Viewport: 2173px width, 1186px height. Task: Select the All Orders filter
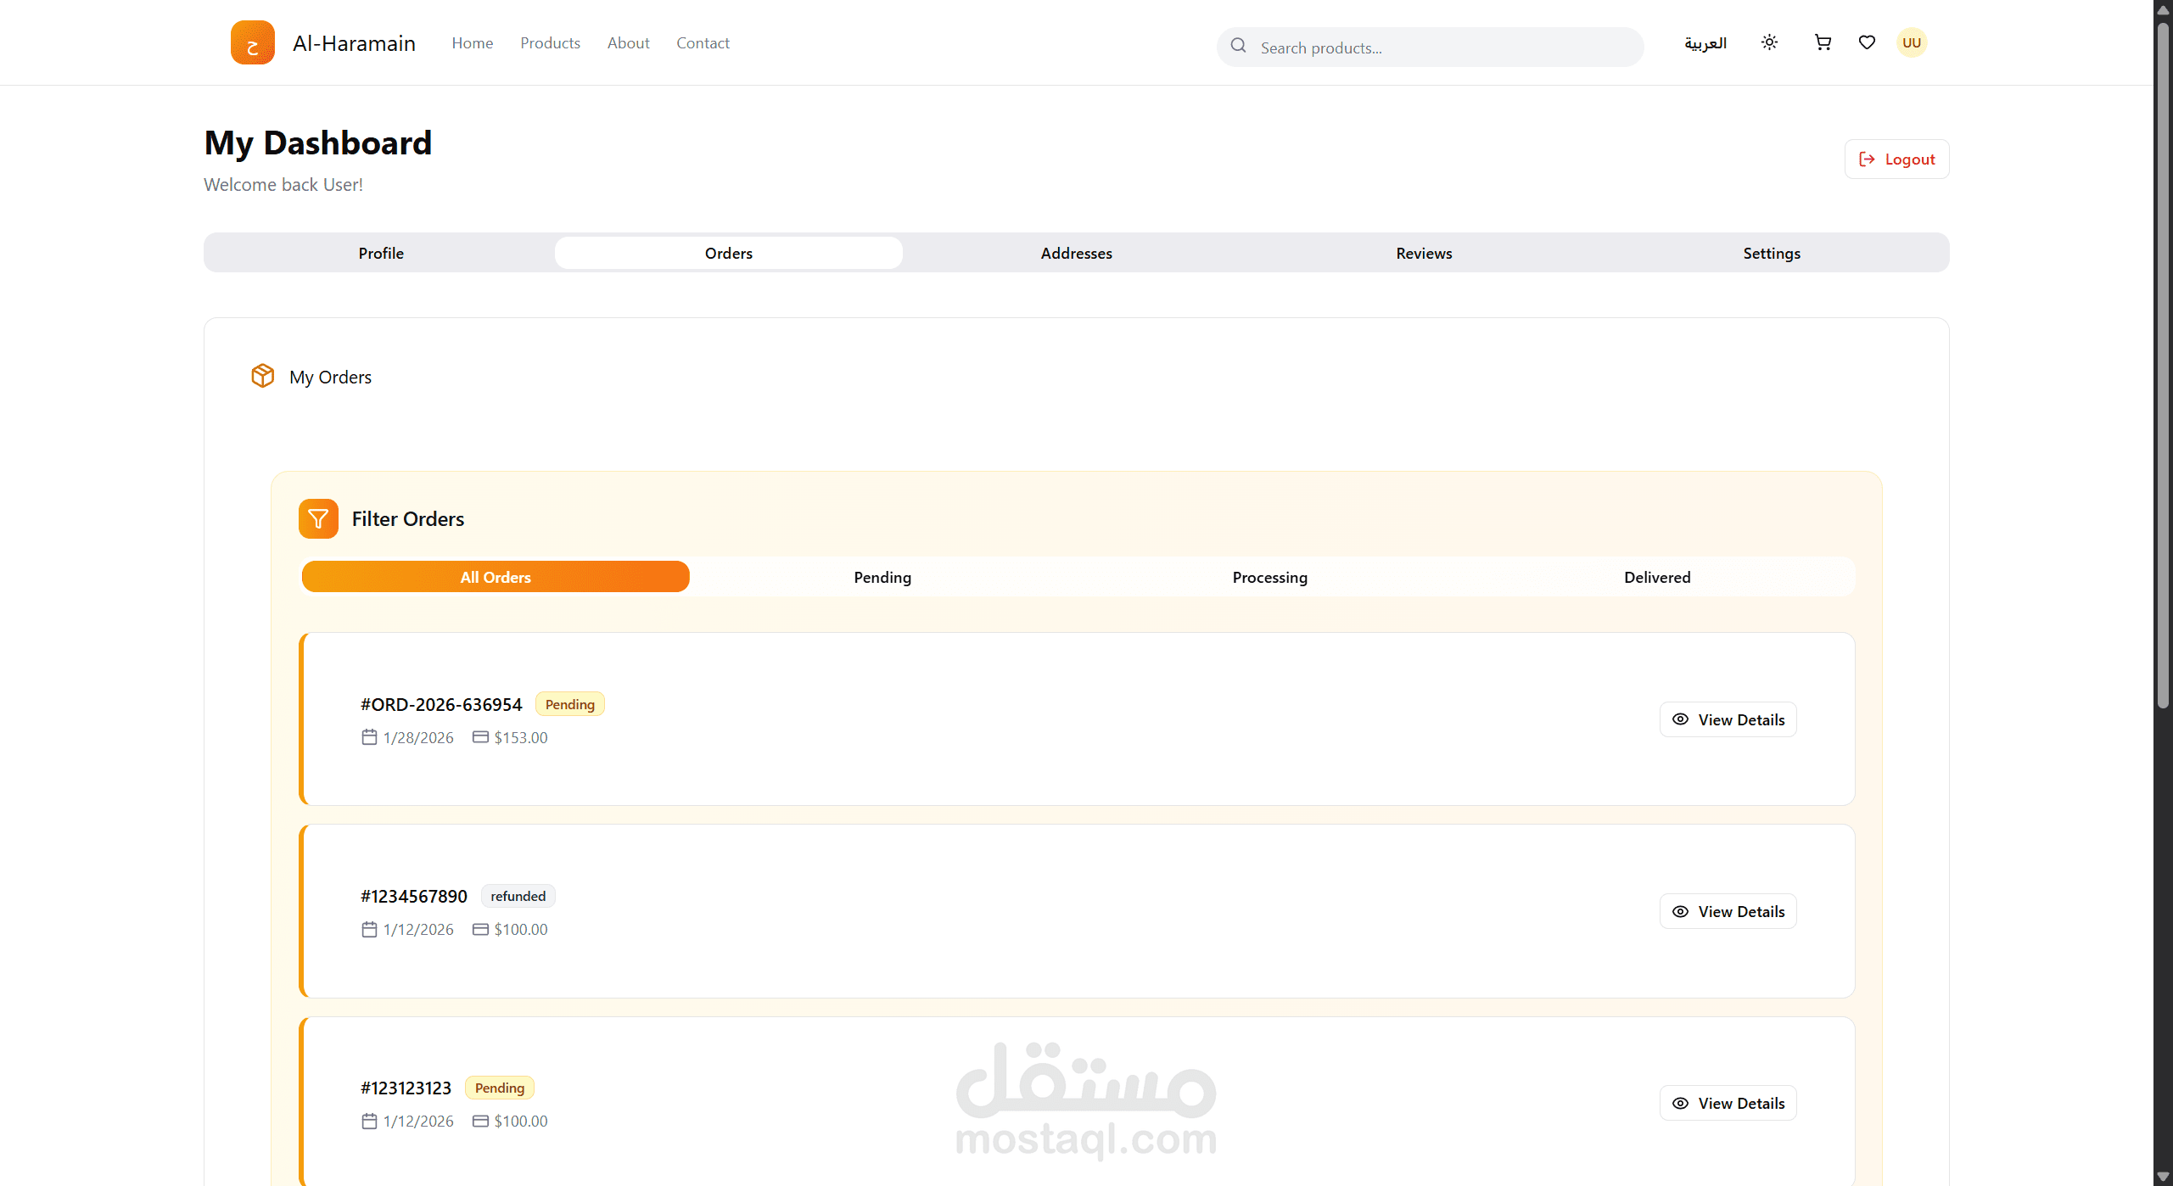point(496,577)
